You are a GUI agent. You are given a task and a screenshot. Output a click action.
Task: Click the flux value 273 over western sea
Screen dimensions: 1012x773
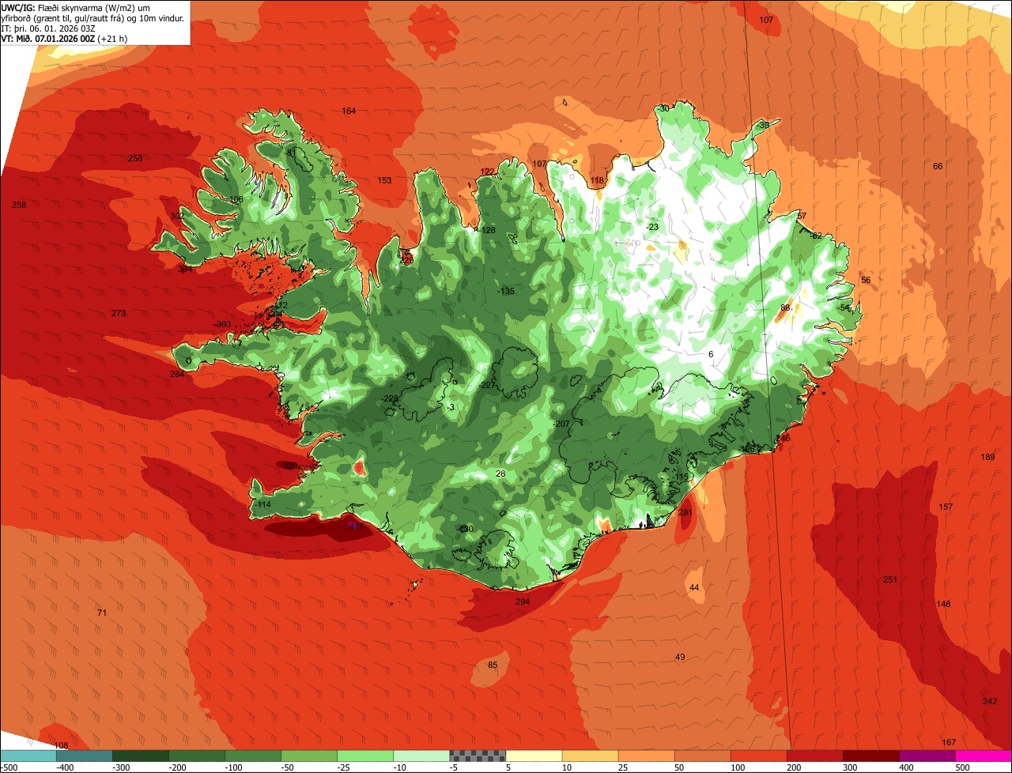[x=119, y=314]
